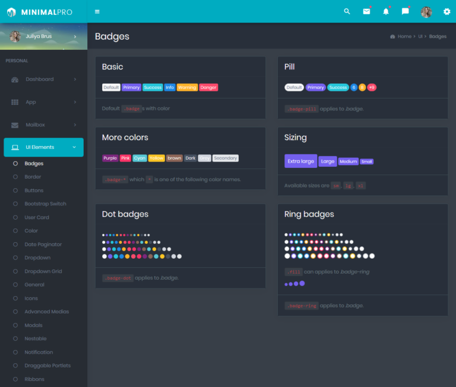The width and height of the screenshot is (456, 387).
Task: Expand the Dashboard menu chevron
Action: click(75, 80)
